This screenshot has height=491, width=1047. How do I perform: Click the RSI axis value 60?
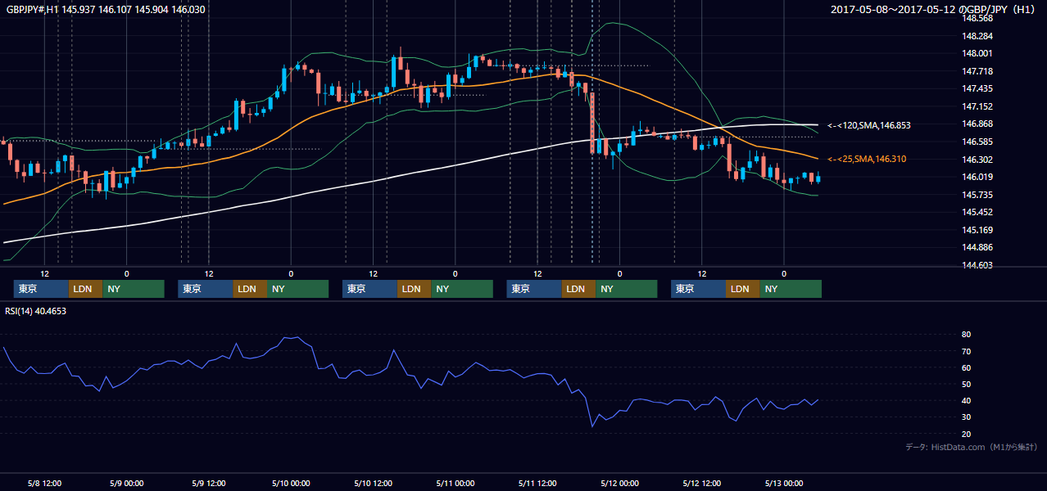tap(966, 367)
